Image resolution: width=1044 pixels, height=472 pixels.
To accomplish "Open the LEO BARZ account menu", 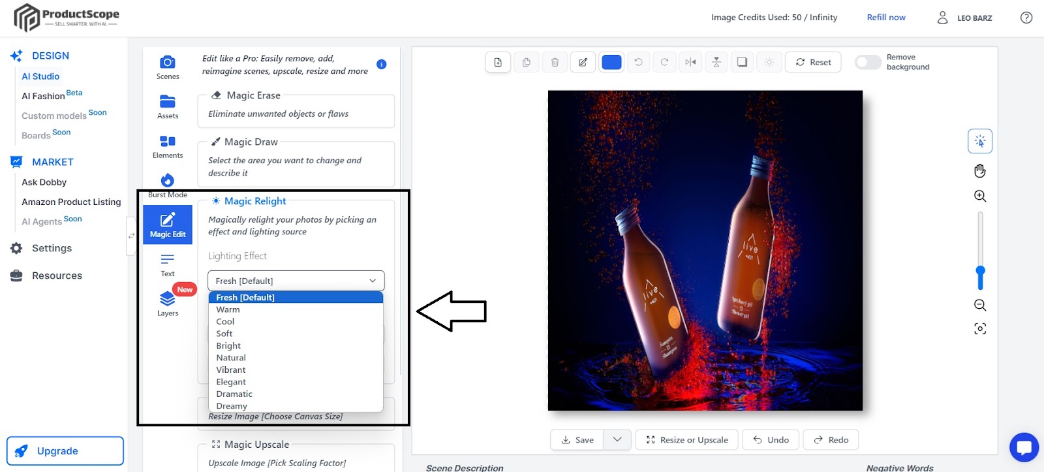I will (964, 18).
